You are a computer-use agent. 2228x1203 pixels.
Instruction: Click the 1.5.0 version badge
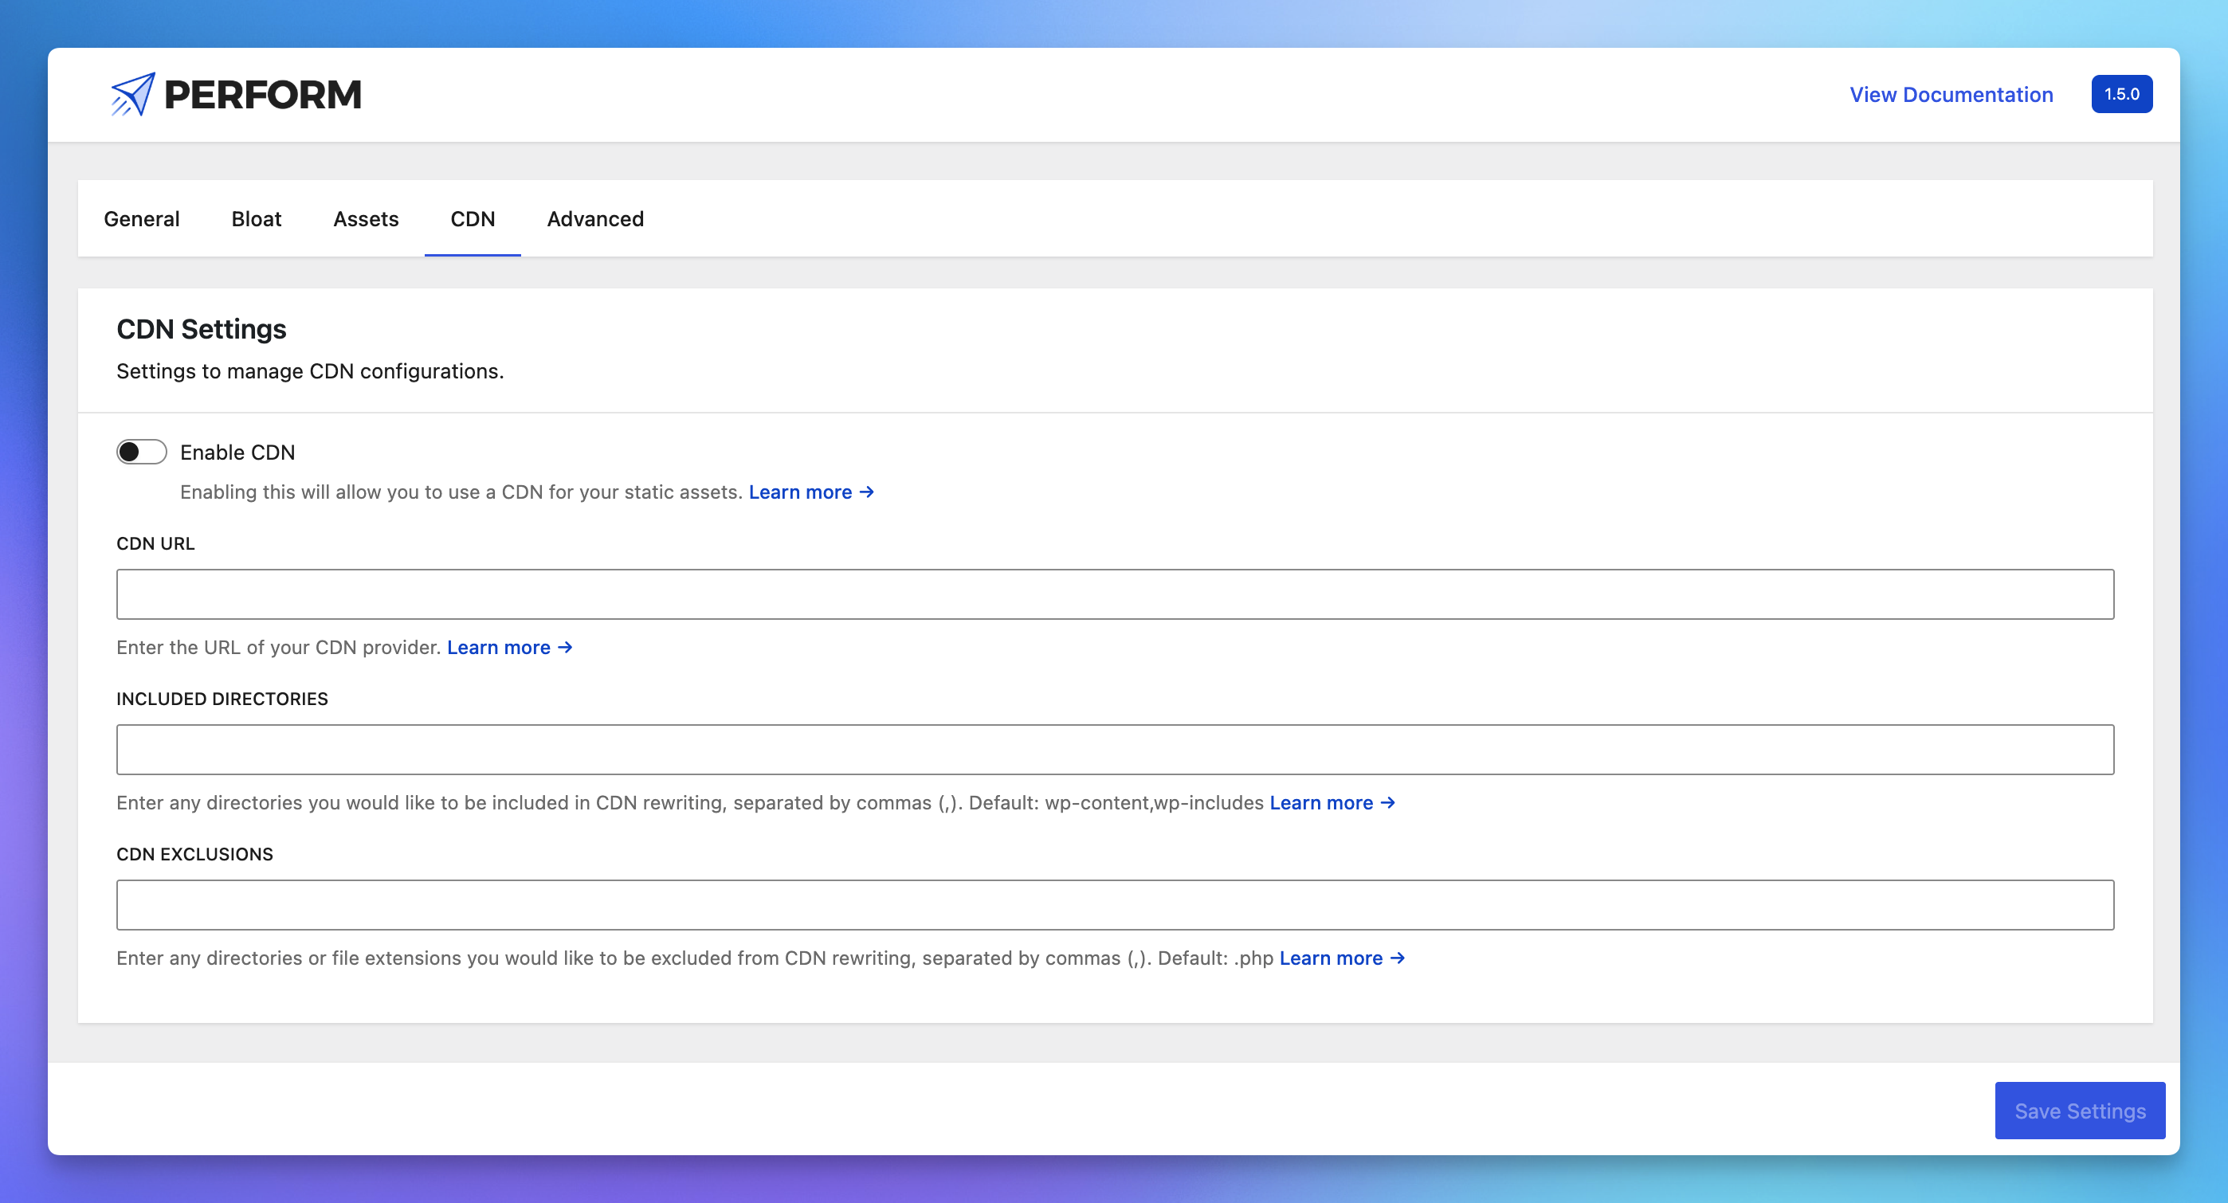pyautogui.click(x=2120, y=94)
